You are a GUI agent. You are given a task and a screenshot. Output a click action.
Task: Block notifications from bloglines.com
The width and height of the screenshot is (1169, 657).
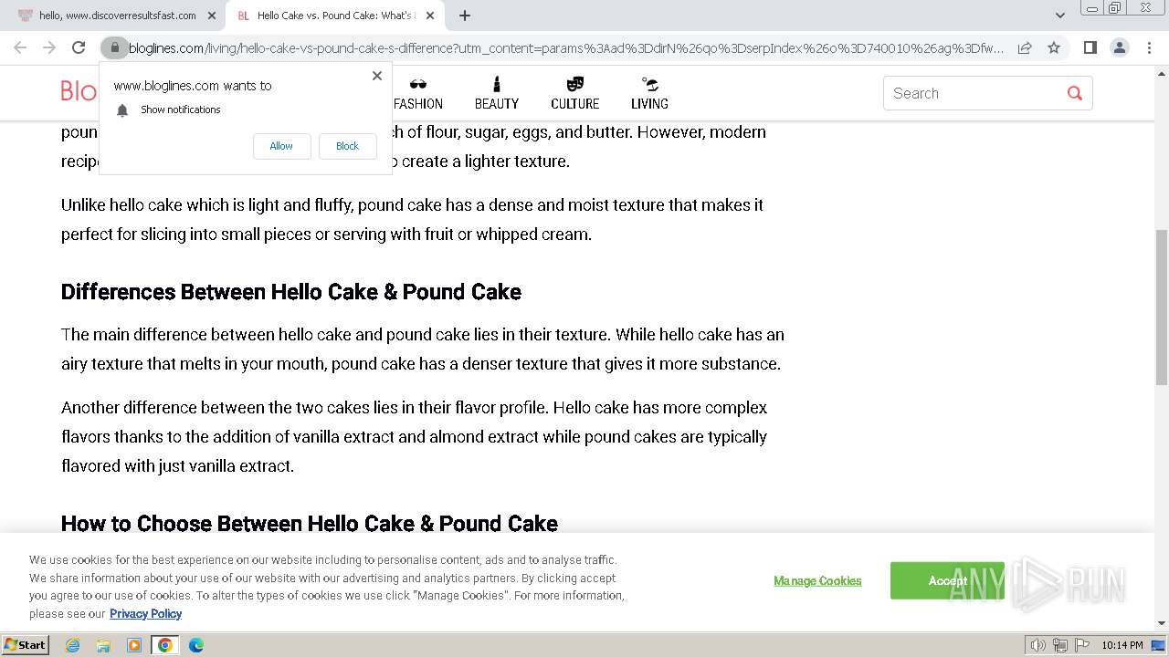coord(347,146)
